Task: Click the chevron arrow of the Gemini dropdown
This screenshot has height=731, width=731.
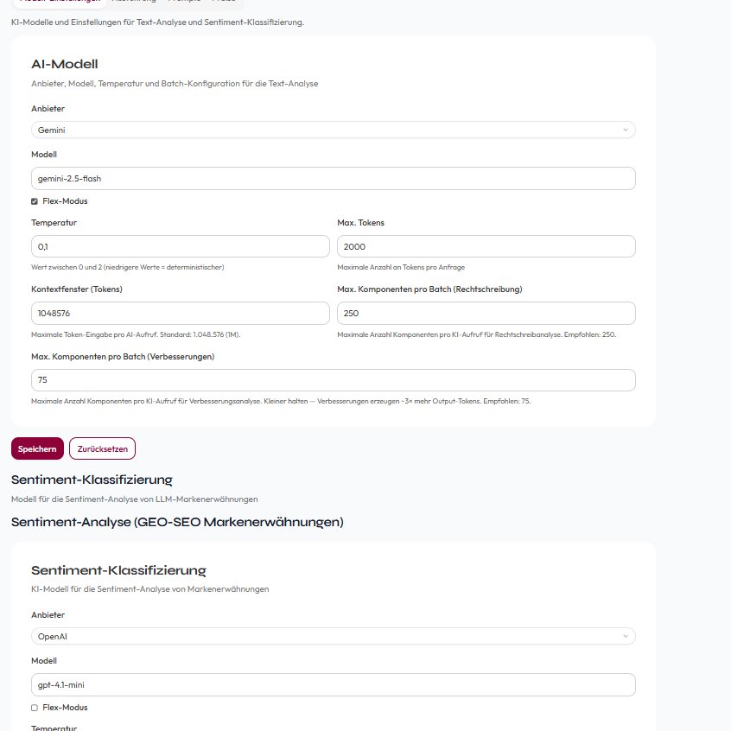Action: point(626,130)
